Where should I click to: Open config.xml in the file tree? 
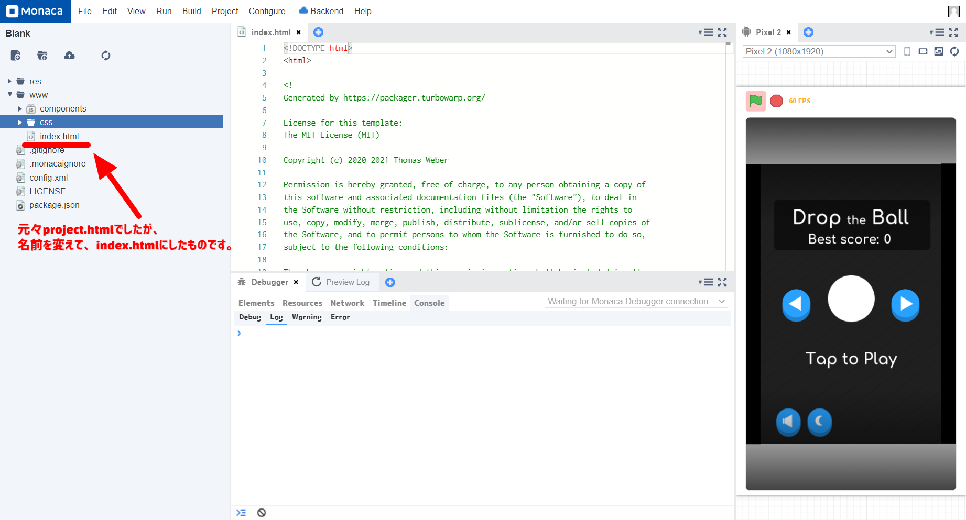click(x=48, y=178)
